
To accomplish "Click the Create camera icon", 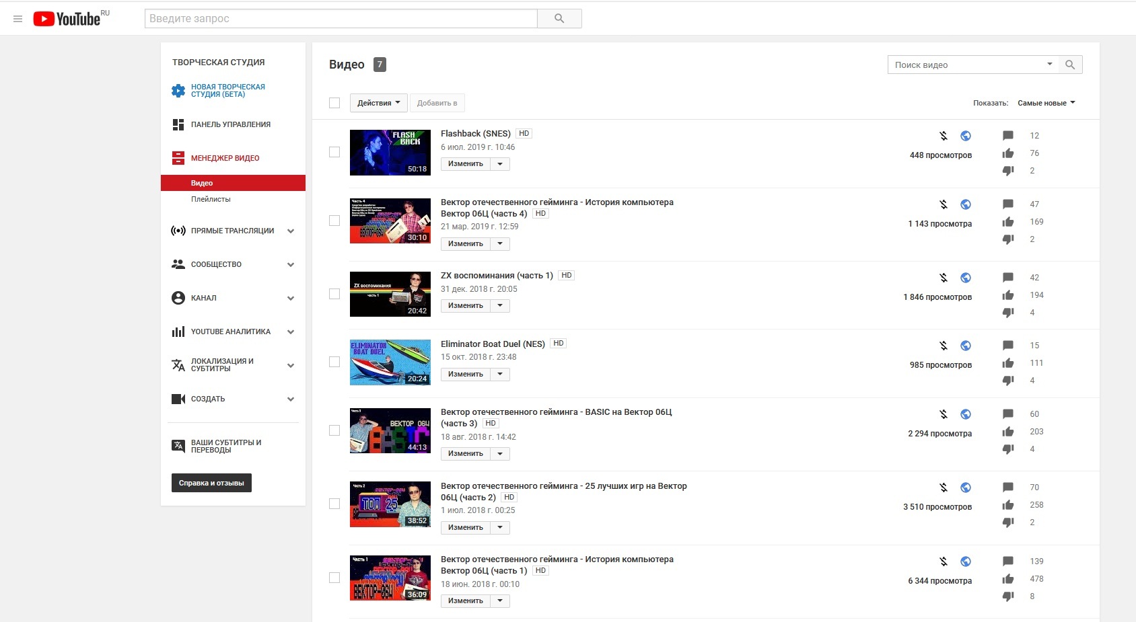I will [x=178, y=399].
